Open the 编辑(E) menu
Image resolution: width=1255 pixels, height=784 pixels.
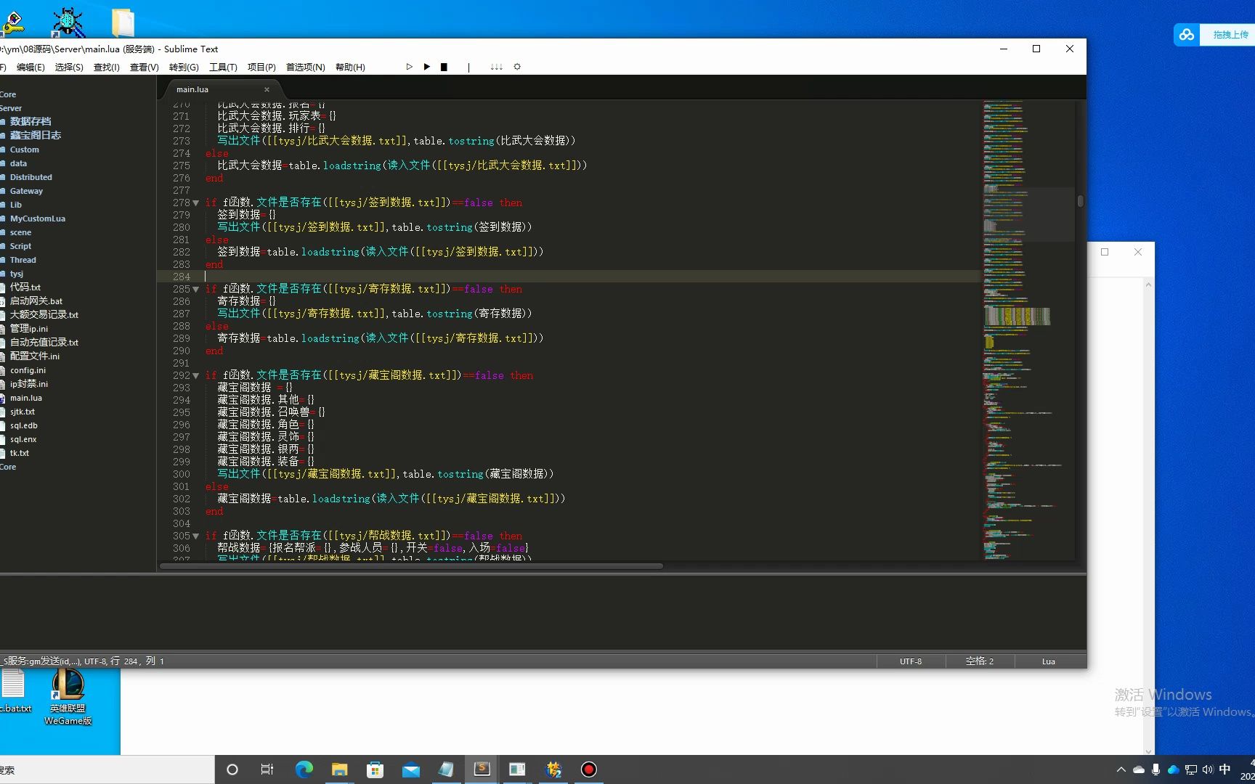pyautogui.click(x=31, y=67)
